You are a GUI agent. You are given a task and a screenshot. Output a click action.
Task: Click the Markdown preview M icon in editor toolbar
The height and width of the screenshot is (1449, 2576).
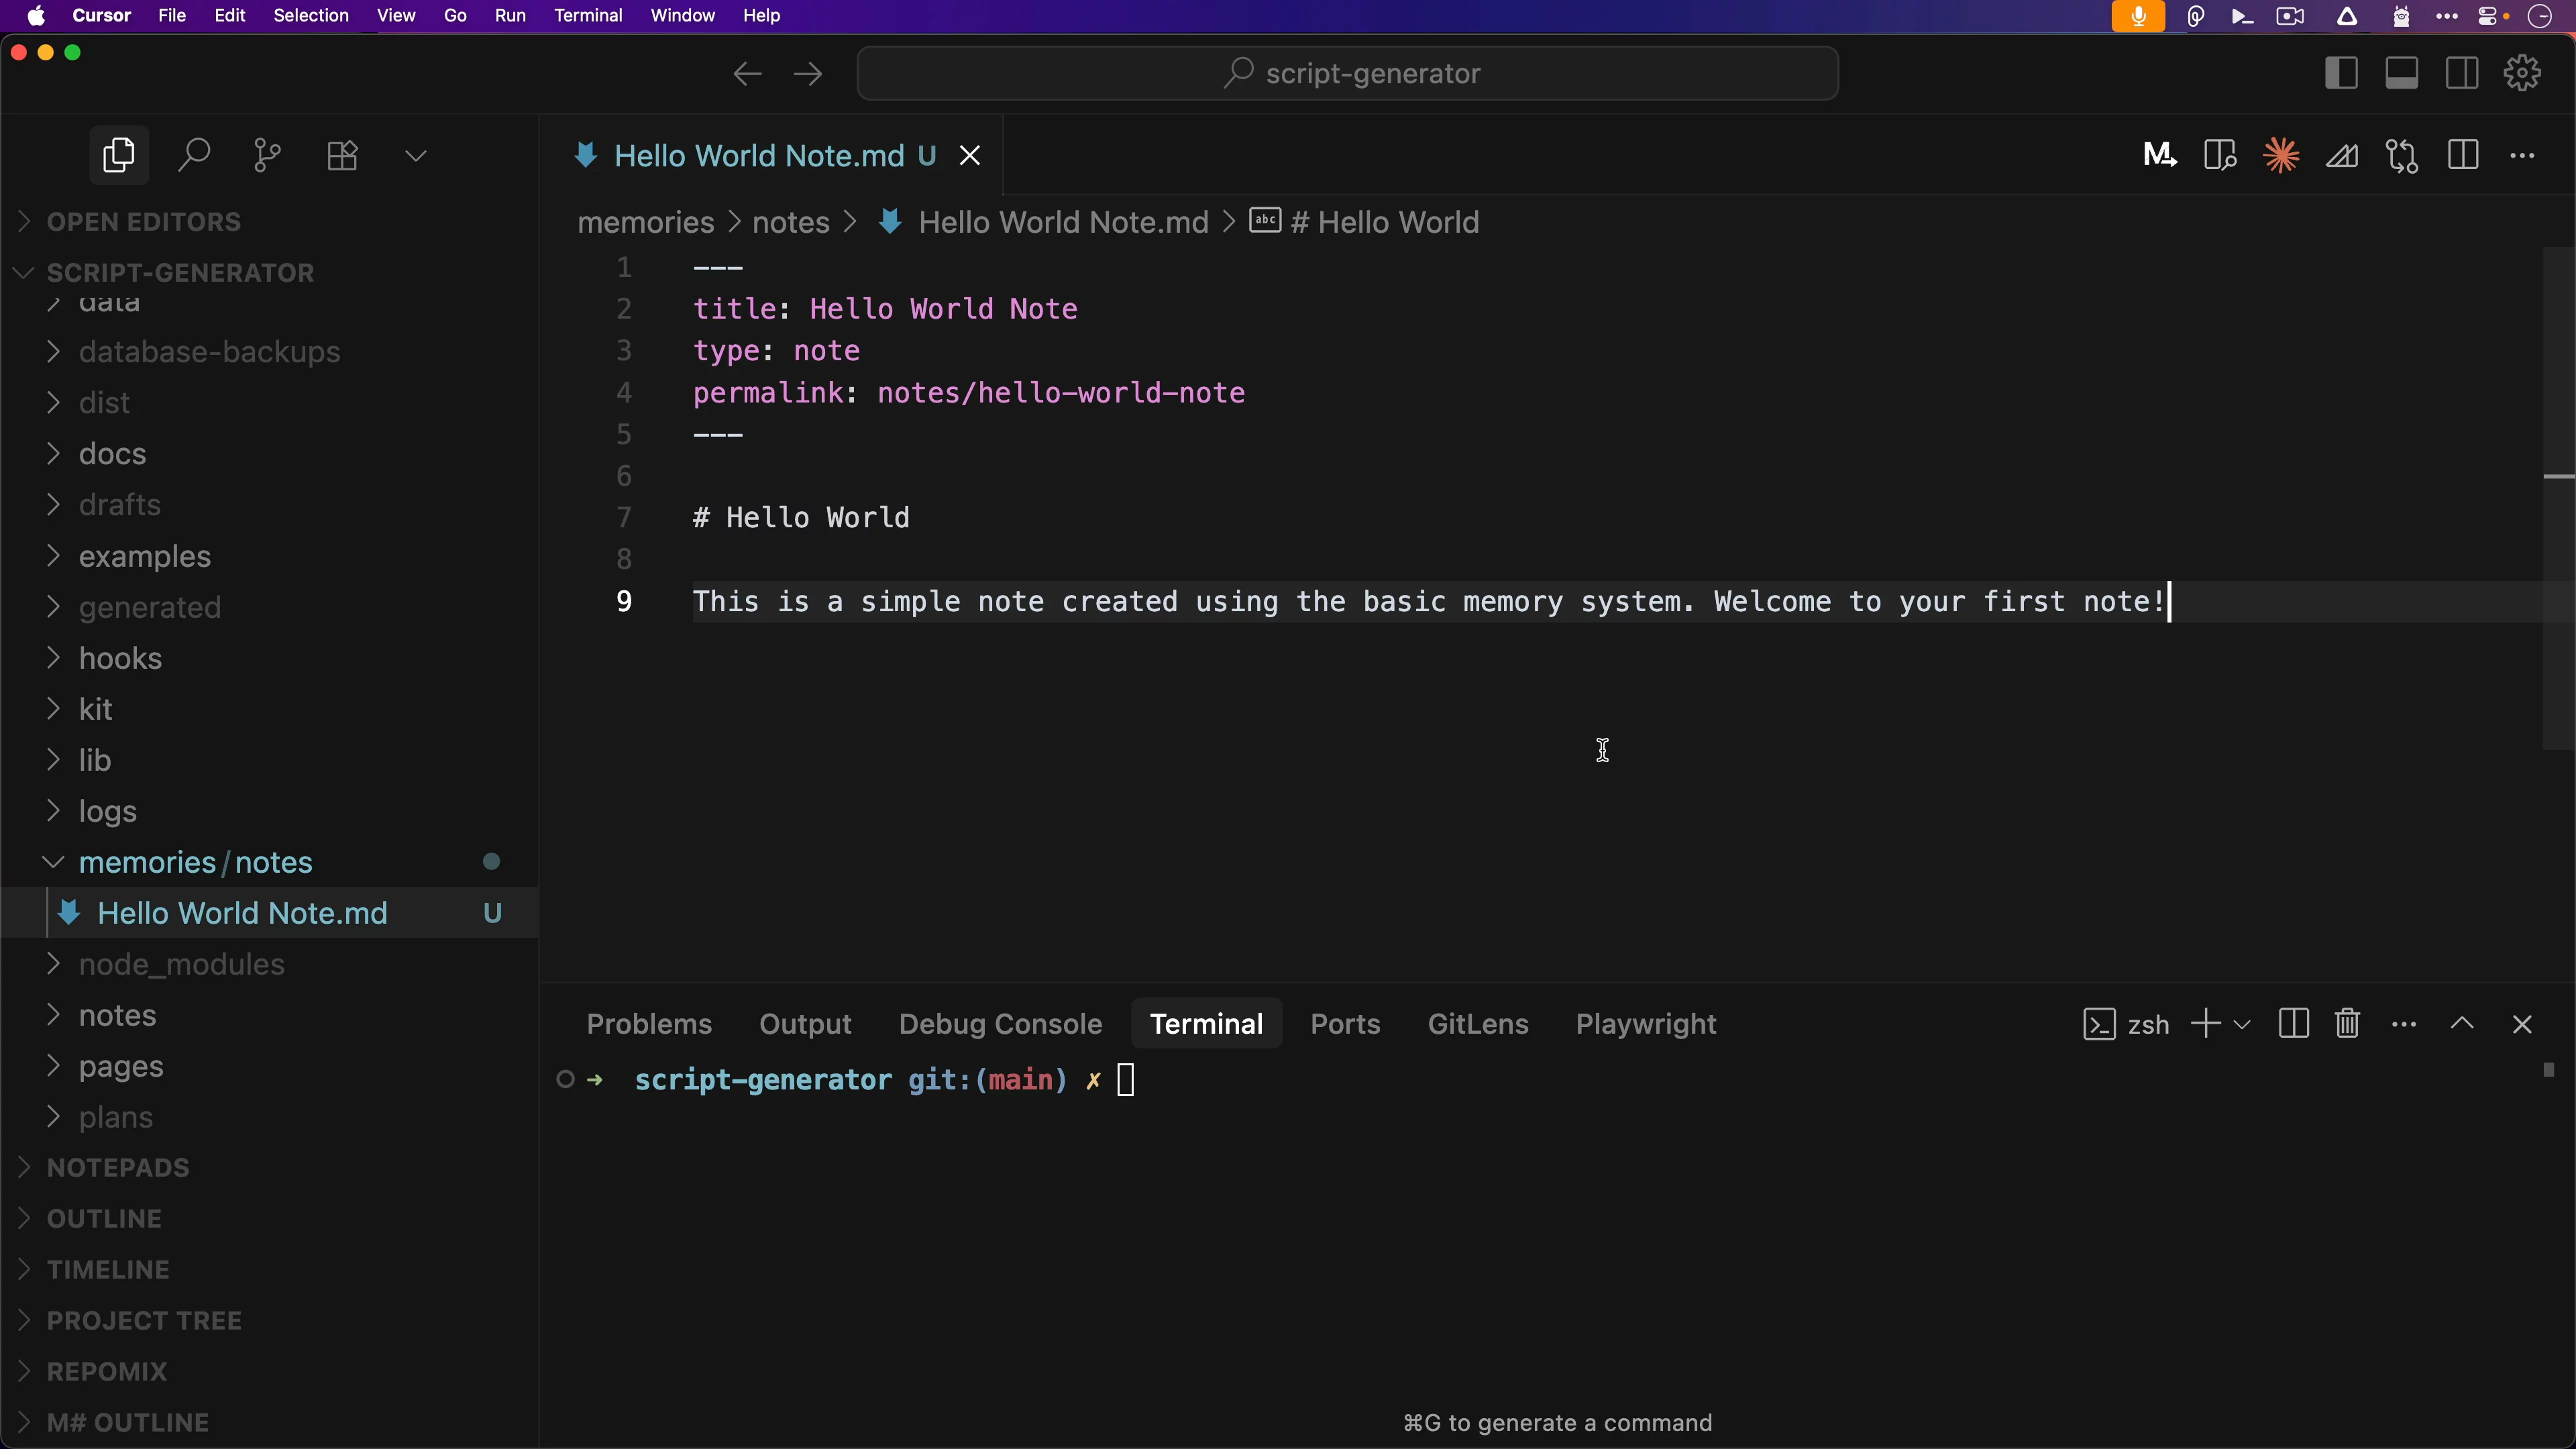pos(2159,155)
